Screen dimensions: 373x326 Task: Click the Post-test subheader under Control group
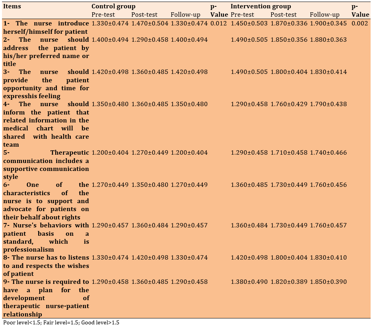point(144,15)
